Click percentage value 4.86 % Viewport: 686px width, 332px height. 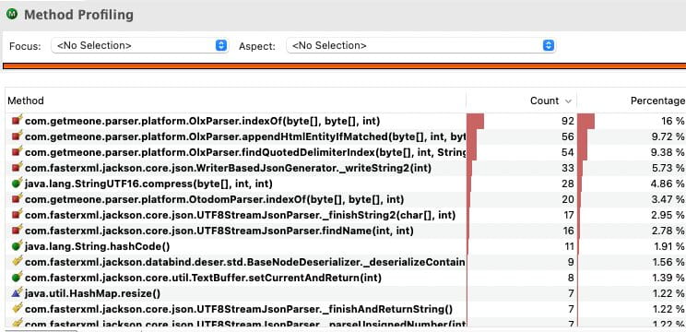tap(668, 184)
